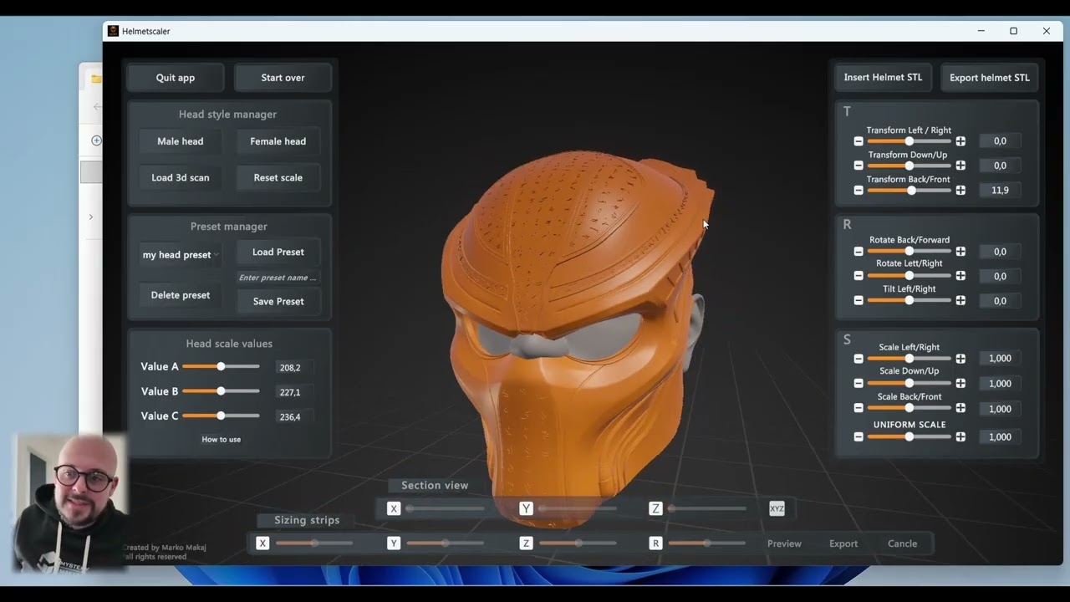This screenshot has width=1070, height=602.
Task: Click plus icon for Tilt Left/Right
Action: tap(960, 300)
